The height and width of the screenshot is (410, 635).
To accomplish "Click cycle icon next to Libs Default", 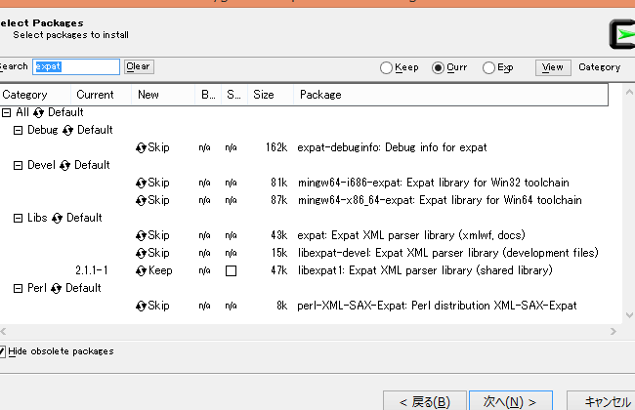I will (x=58, y=218).
